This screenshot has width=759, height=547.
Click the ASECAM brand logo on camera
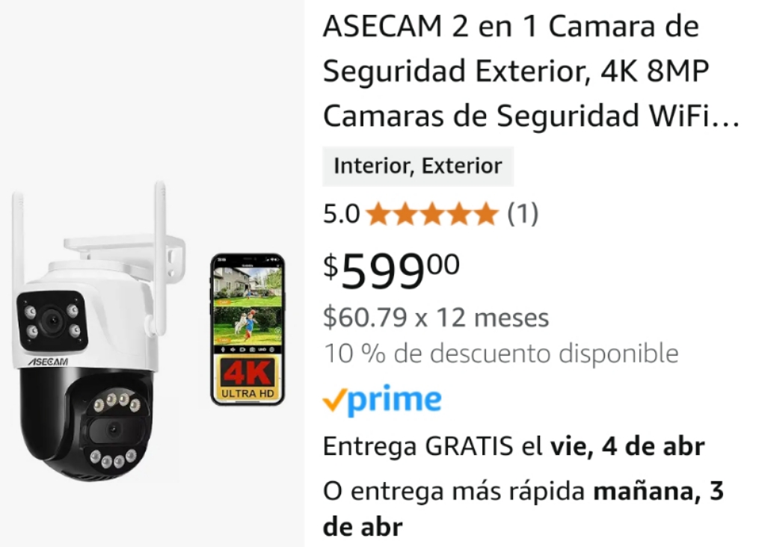(47, 362)
